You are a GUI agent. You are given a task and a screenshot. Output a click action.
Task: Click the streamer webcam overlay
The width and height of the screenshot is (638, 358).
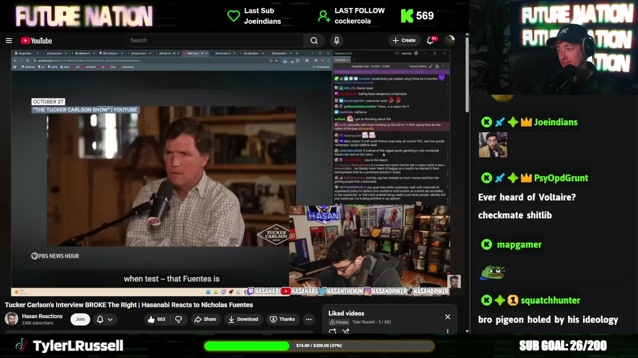(x=553, y=47)
